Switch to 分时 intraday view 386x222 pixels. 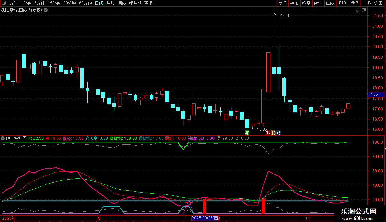click(x=13, y=3)
